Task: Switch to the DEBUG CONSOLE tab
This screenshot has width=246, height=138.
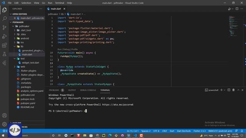Action: (88, 90)
